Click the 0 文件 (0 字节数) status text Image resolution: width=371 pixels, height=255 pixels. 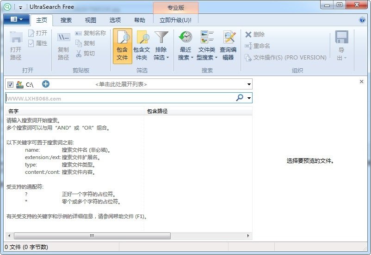click(x=26, y=247)
